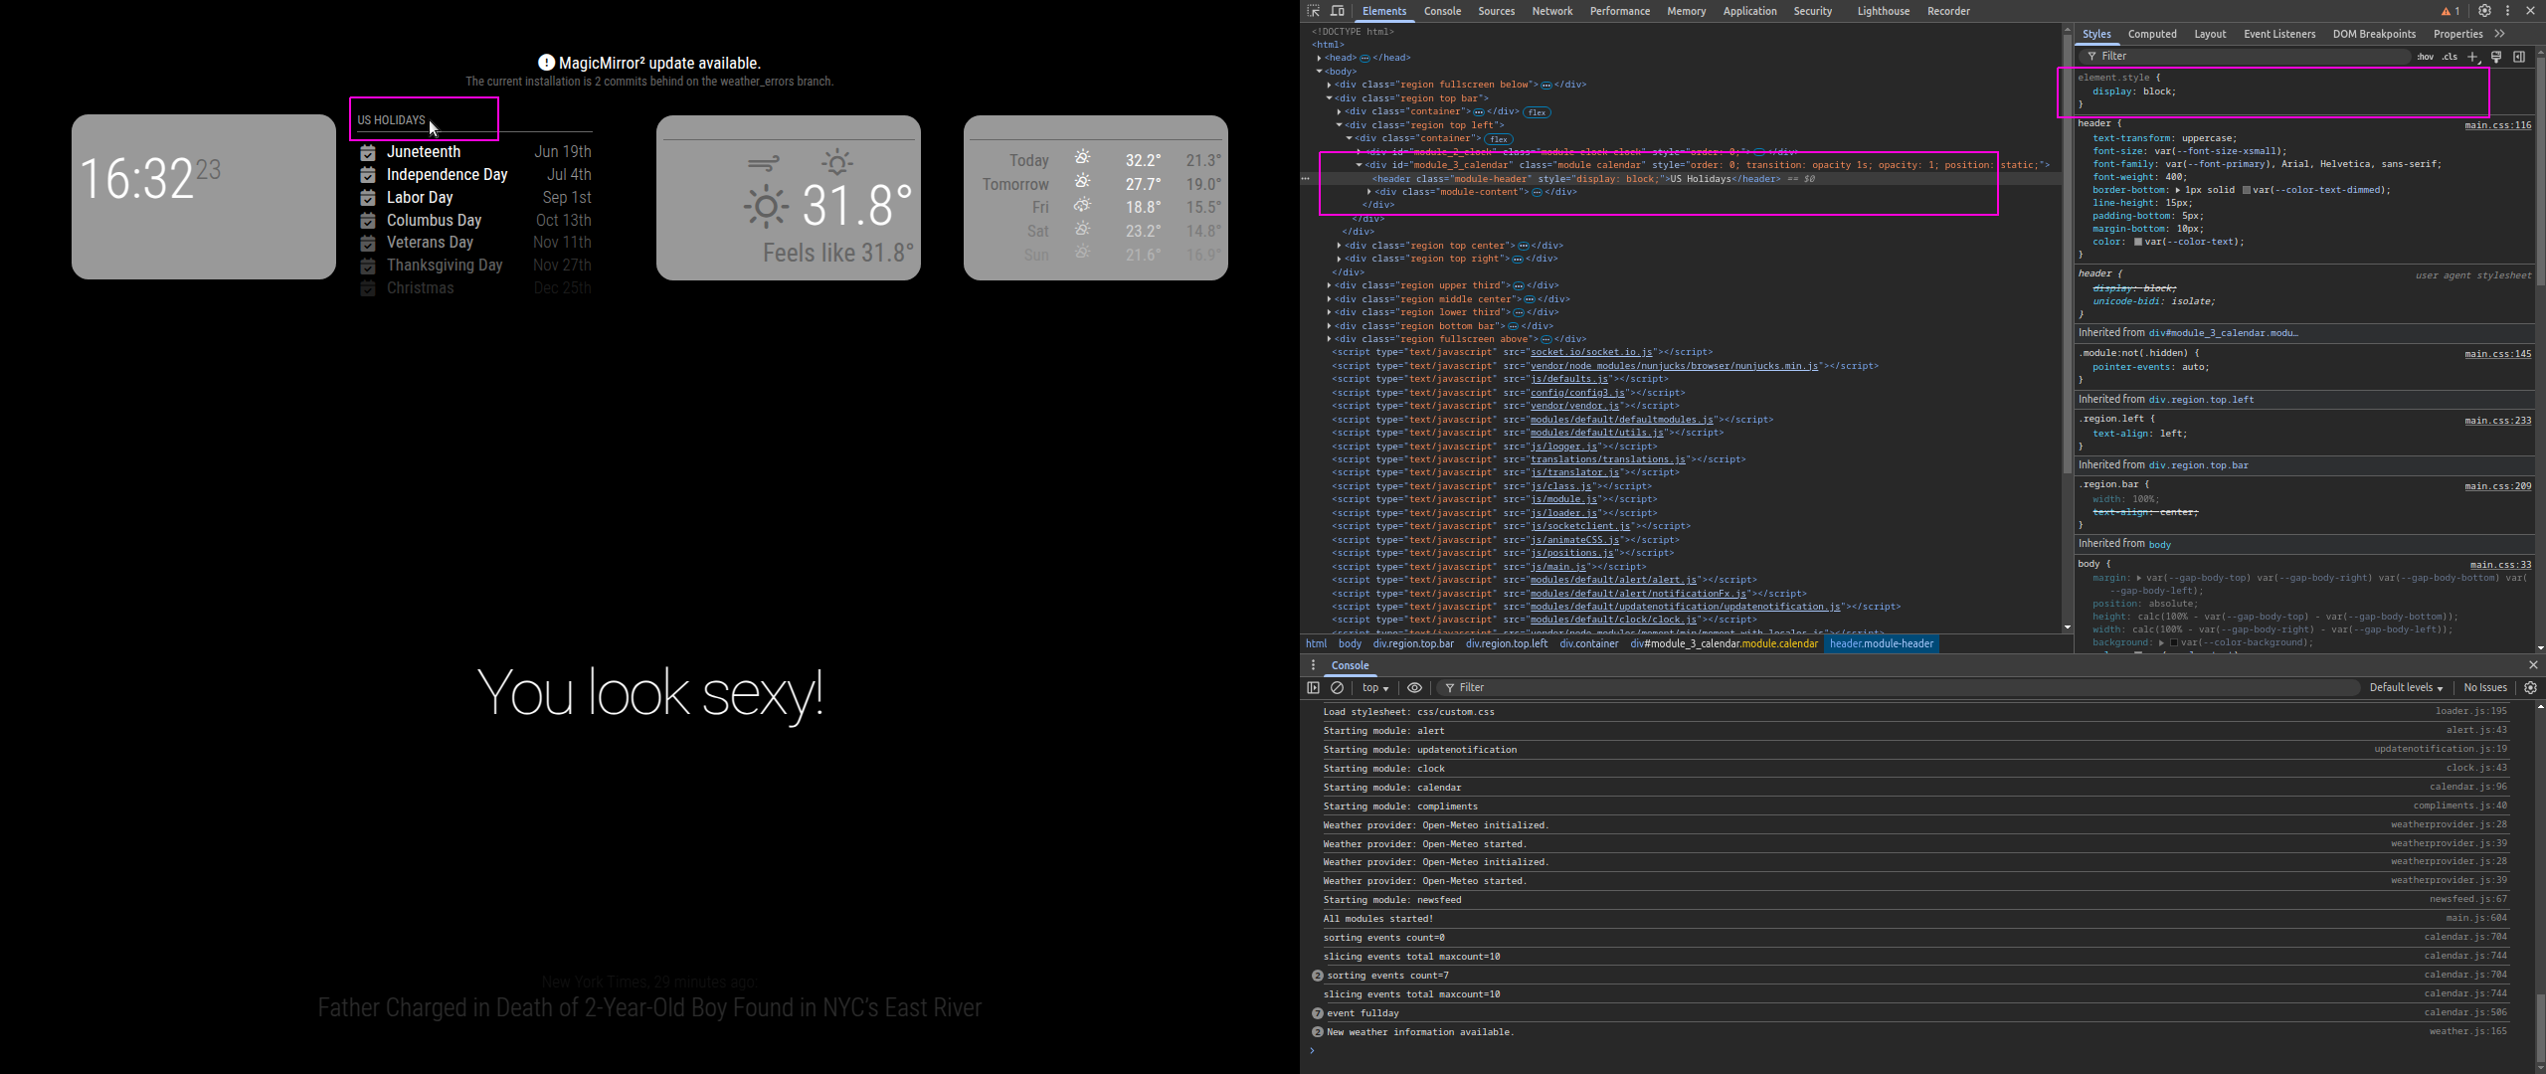
Task: Click the new style rule plus icon
Action: [x=2473, y=57]
